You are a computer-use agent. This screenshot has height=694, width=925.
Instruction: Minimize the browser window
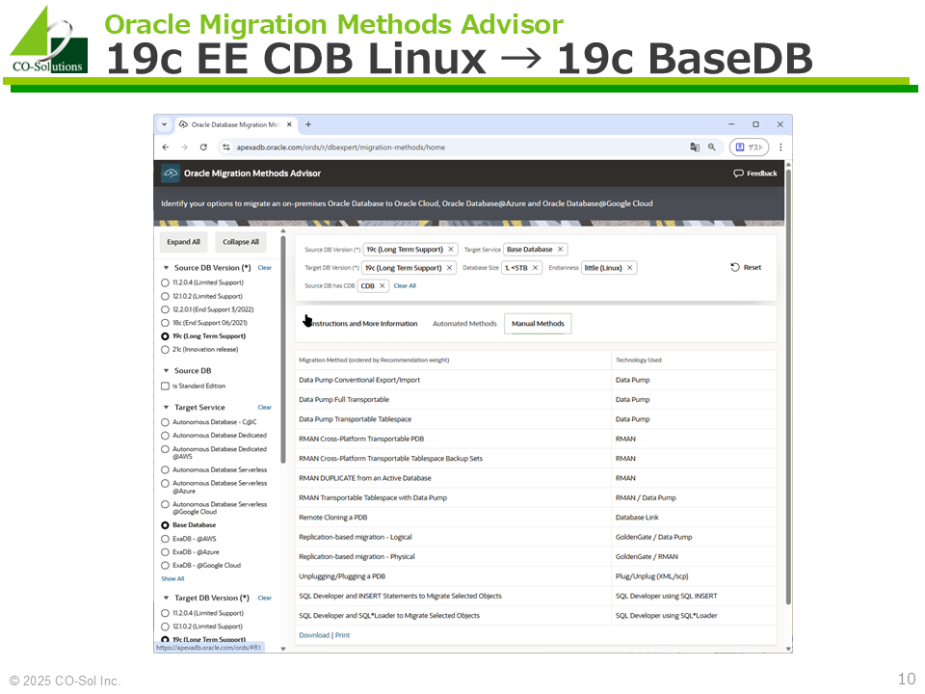point(731,124)
